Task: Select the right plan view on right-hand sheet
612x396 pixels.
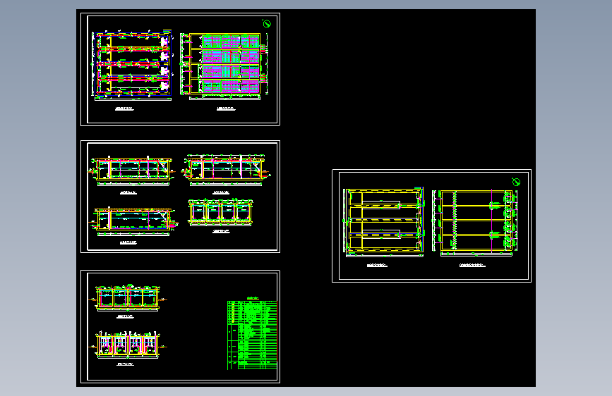Action: point(475,223)
